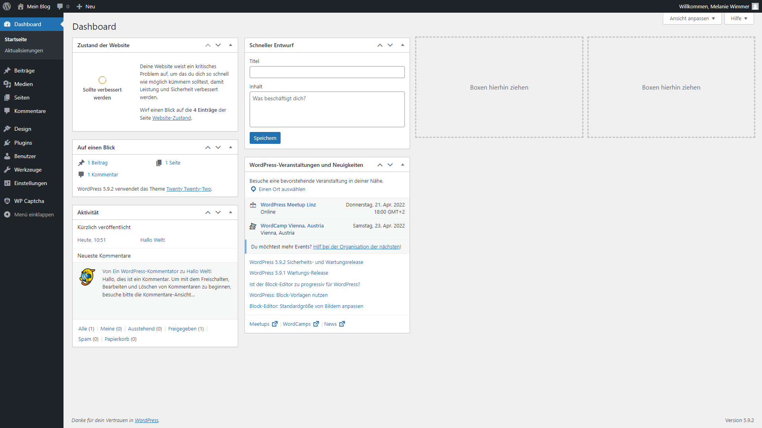Collapse Zustand der Website panel
The image size is (762, 428).
pos(231,45)
